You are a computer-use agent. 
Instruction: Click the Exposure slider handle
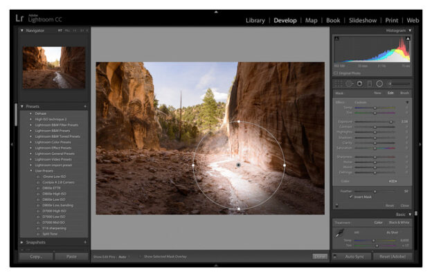coord(390,122)
